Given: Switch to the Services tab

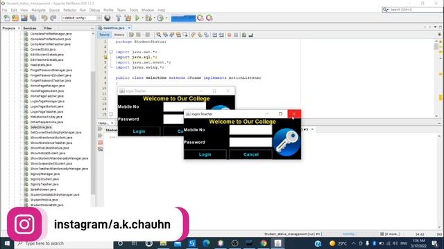Looking at the screenshot, I should [x=30, y=28].
